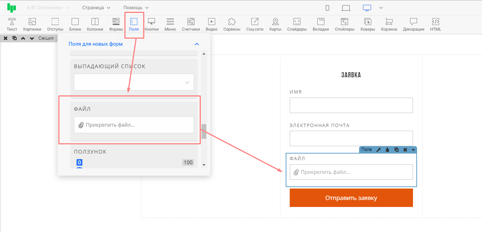Open the HTML widget category

click(x=435, y=24)
